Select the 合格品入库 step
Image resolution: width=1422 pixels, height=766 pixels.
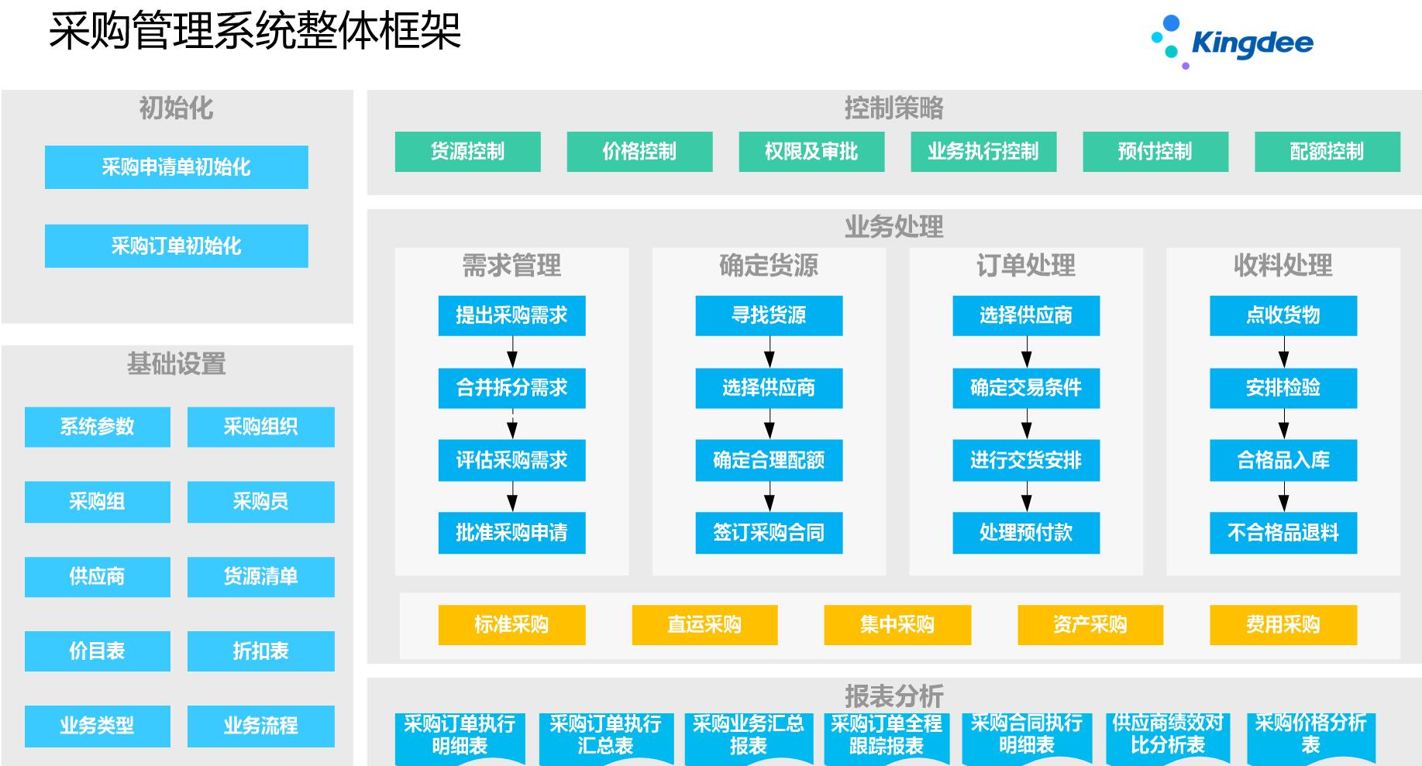point(1283,461)
